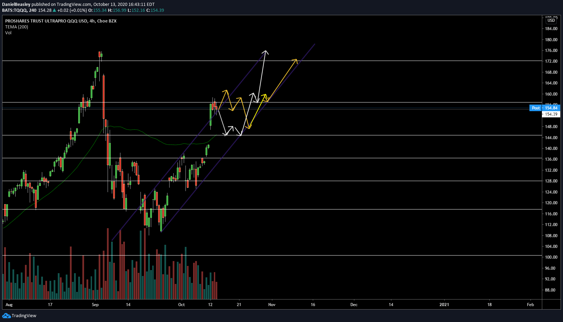Image resolution: width=563 pixels, height=322 pixels.
Task: Click the 128.00 price axis label
Action: pyautogui.click(x=551, y=181)
